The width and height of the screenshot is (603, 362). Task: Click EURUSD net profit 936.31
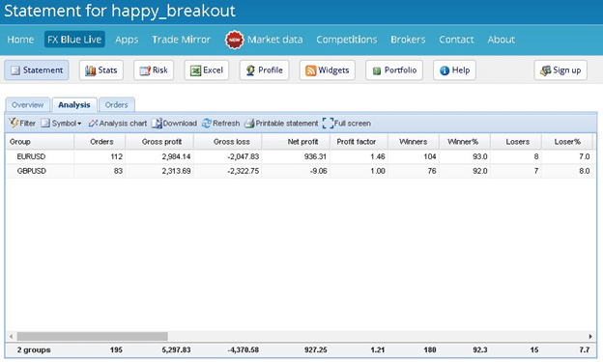click(x=315, y=156)
